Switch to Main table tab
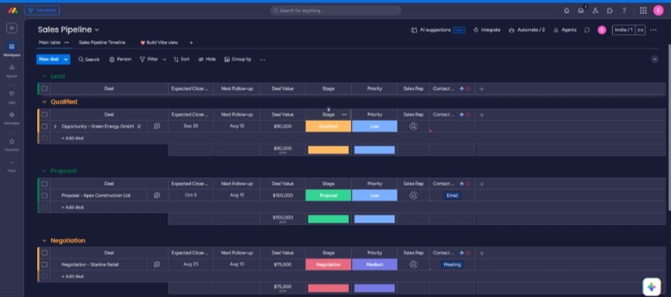Viewport: 671px width, 297px height. (50, 43)
